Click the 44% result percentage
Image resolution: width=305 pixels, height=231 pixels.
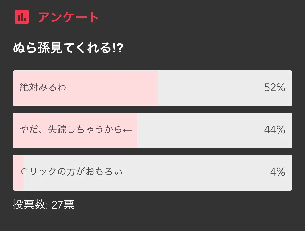[x=274, y=130]
